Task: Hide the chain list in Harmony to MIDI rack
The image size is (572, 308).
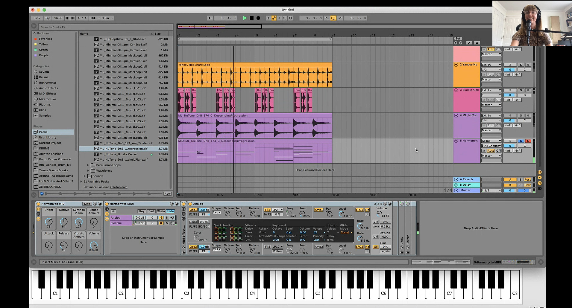Action: (170, 211)
